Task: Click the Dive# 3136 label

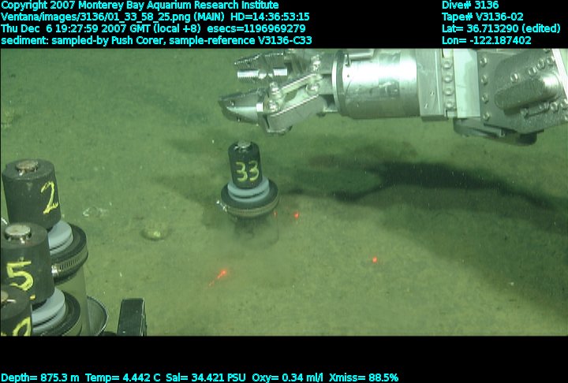Action: click(470, 5)
